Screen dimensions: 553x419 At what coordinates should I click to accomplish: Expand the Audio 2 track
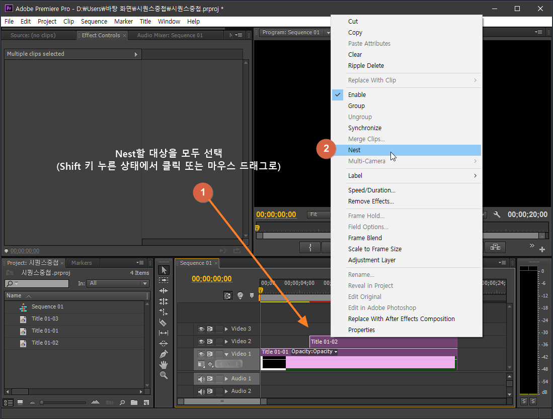(x=226, y=391)
